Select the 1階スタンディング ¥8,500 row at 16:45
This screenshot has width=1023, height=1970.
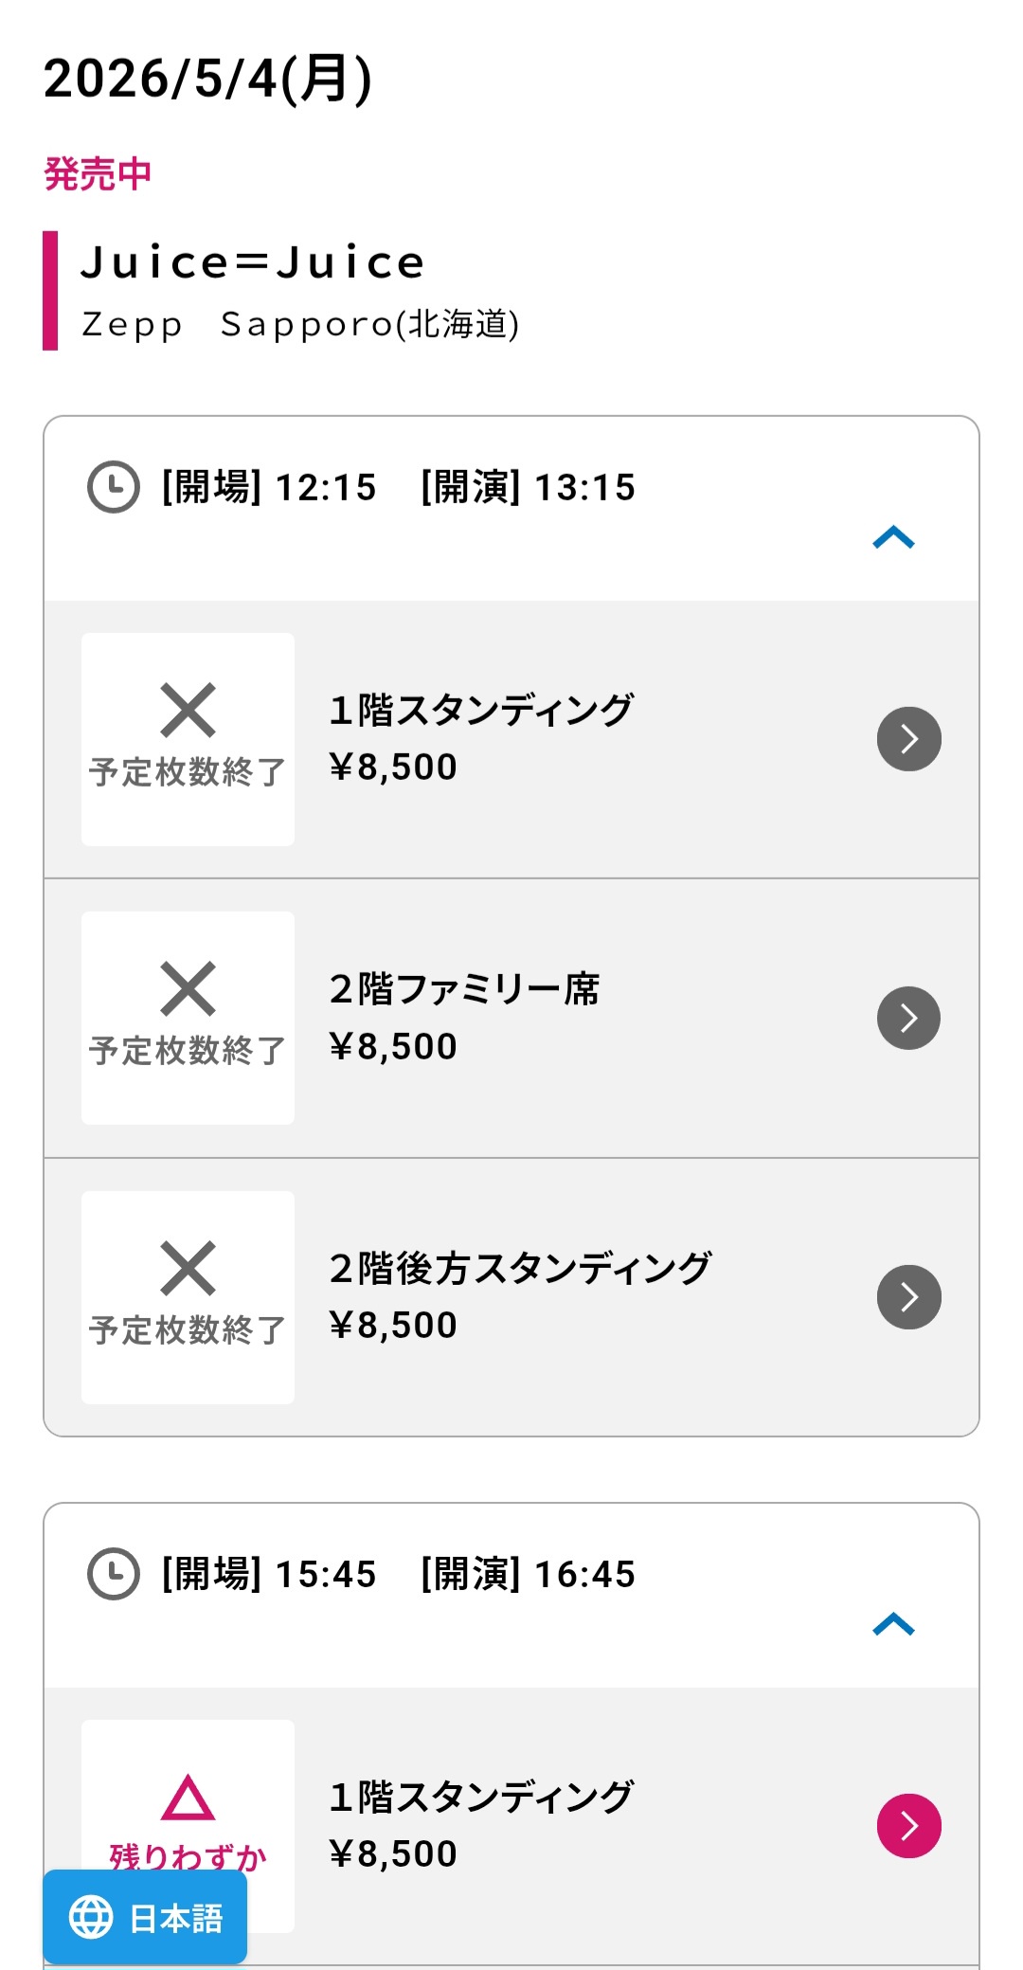(568, 1825)
